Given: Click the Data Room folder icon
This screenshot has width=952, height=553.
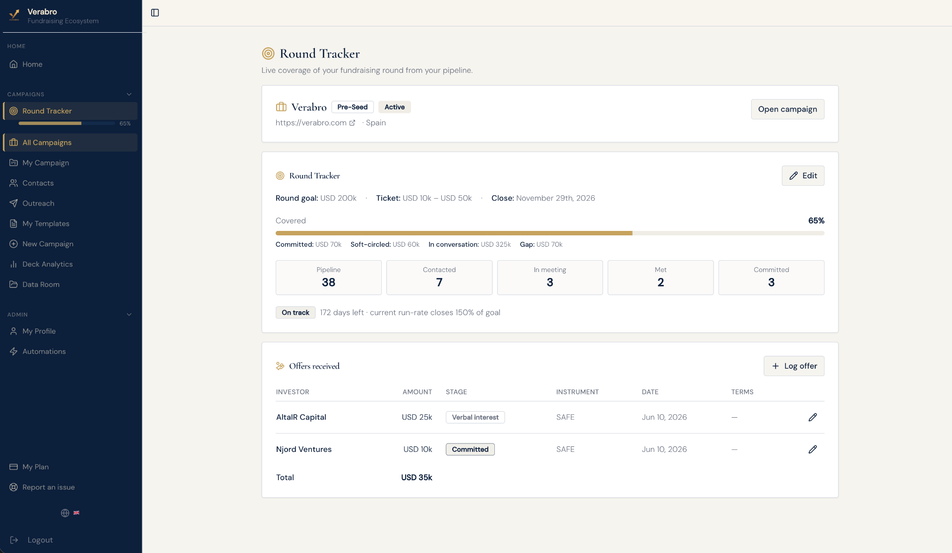Looking at the screenshot, I should [x=14, y=285].
